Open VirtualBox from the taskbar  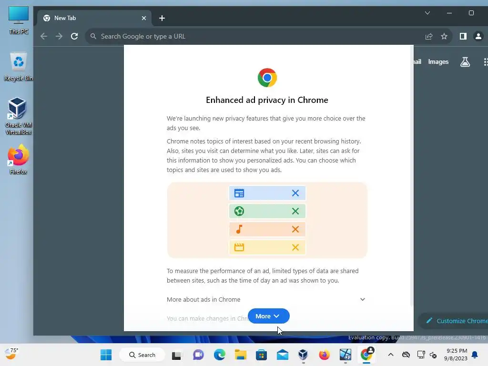pyautogui.click(x=303, y=355)
